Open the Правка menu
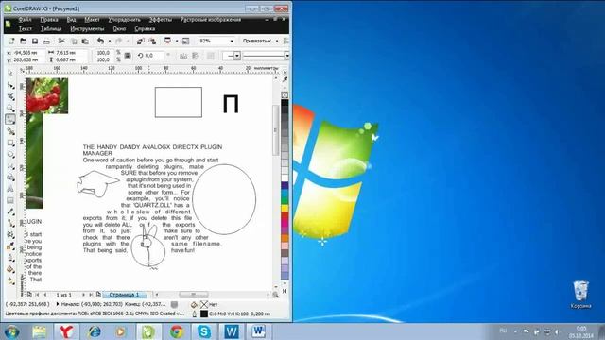The height and width of the screenshot is (340, 605). click(49, 19)
